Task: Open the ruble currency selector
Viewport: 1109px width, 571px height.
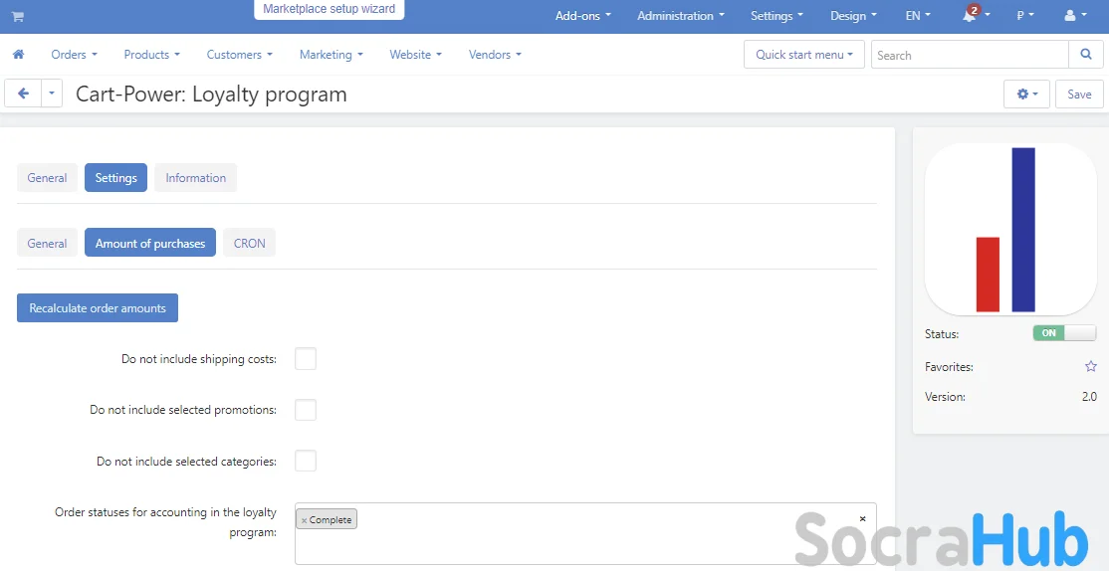Action: [x=1025, y=16]
